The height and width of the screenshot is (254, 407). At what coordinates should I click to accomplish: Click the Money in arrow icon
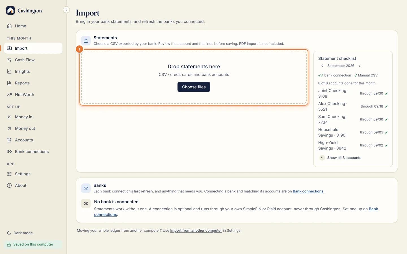click(x=9, y=117)
